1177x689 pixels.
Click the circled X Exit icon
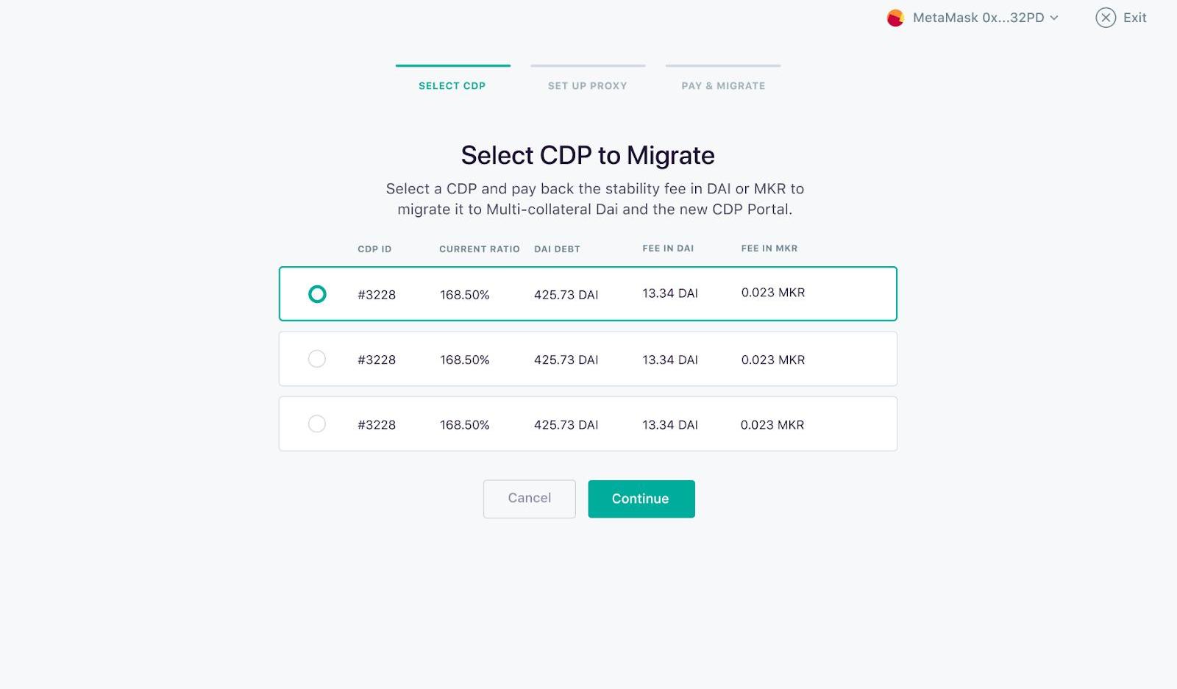[1106, 18]
